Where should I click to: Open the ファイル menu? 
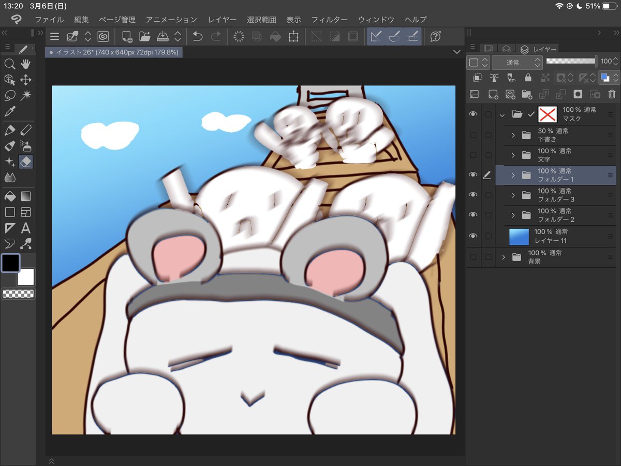pyautogui.click(x=49, y=20)
